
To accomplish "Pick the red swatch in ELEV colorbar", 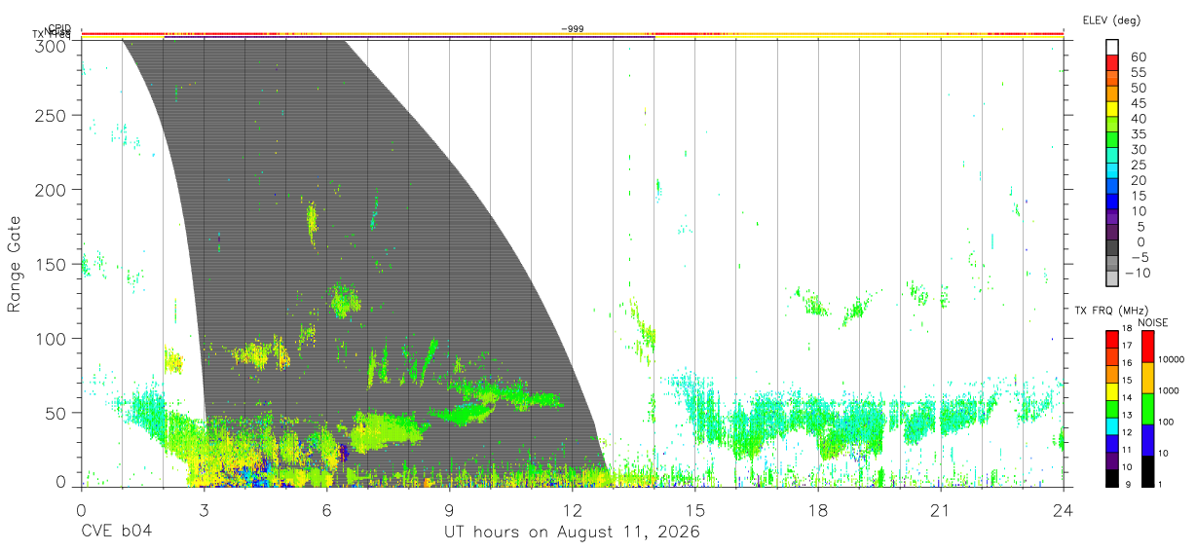I will pos(1112,63).
